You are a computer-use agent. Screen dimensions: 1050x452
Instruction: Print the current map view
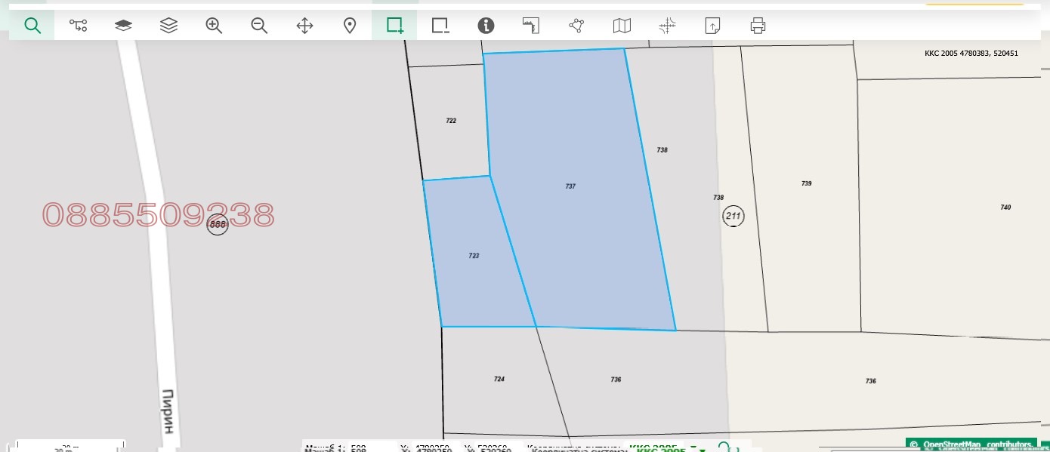point(758,26)
